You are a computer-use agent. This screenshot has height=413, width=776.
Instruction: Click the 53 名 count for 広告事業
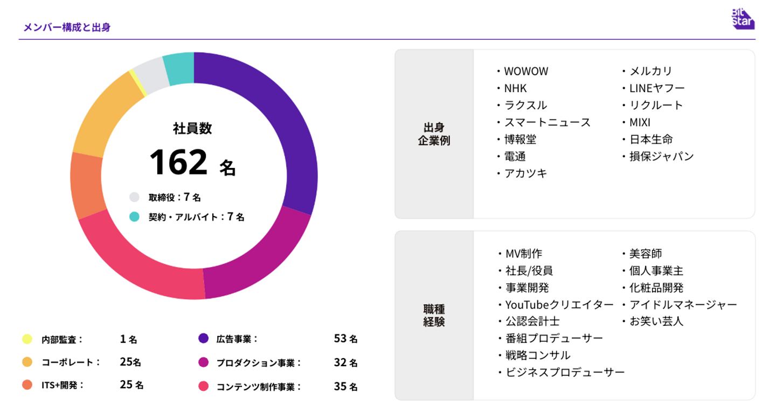(345, 339)
